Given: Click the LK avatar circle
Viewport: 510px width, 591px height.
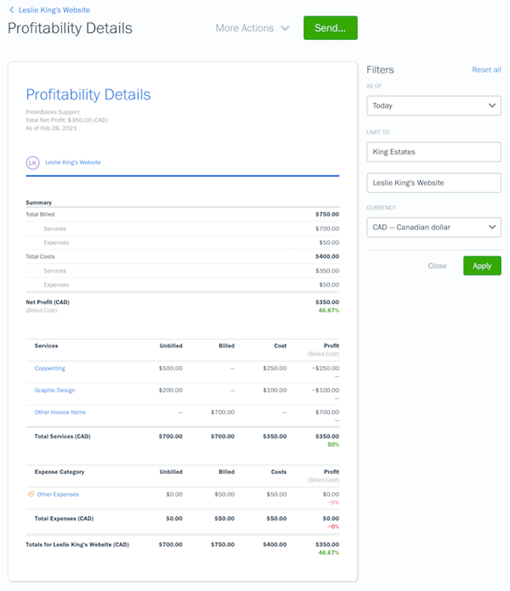Looking at the screenshot, I should pos(33,163).
